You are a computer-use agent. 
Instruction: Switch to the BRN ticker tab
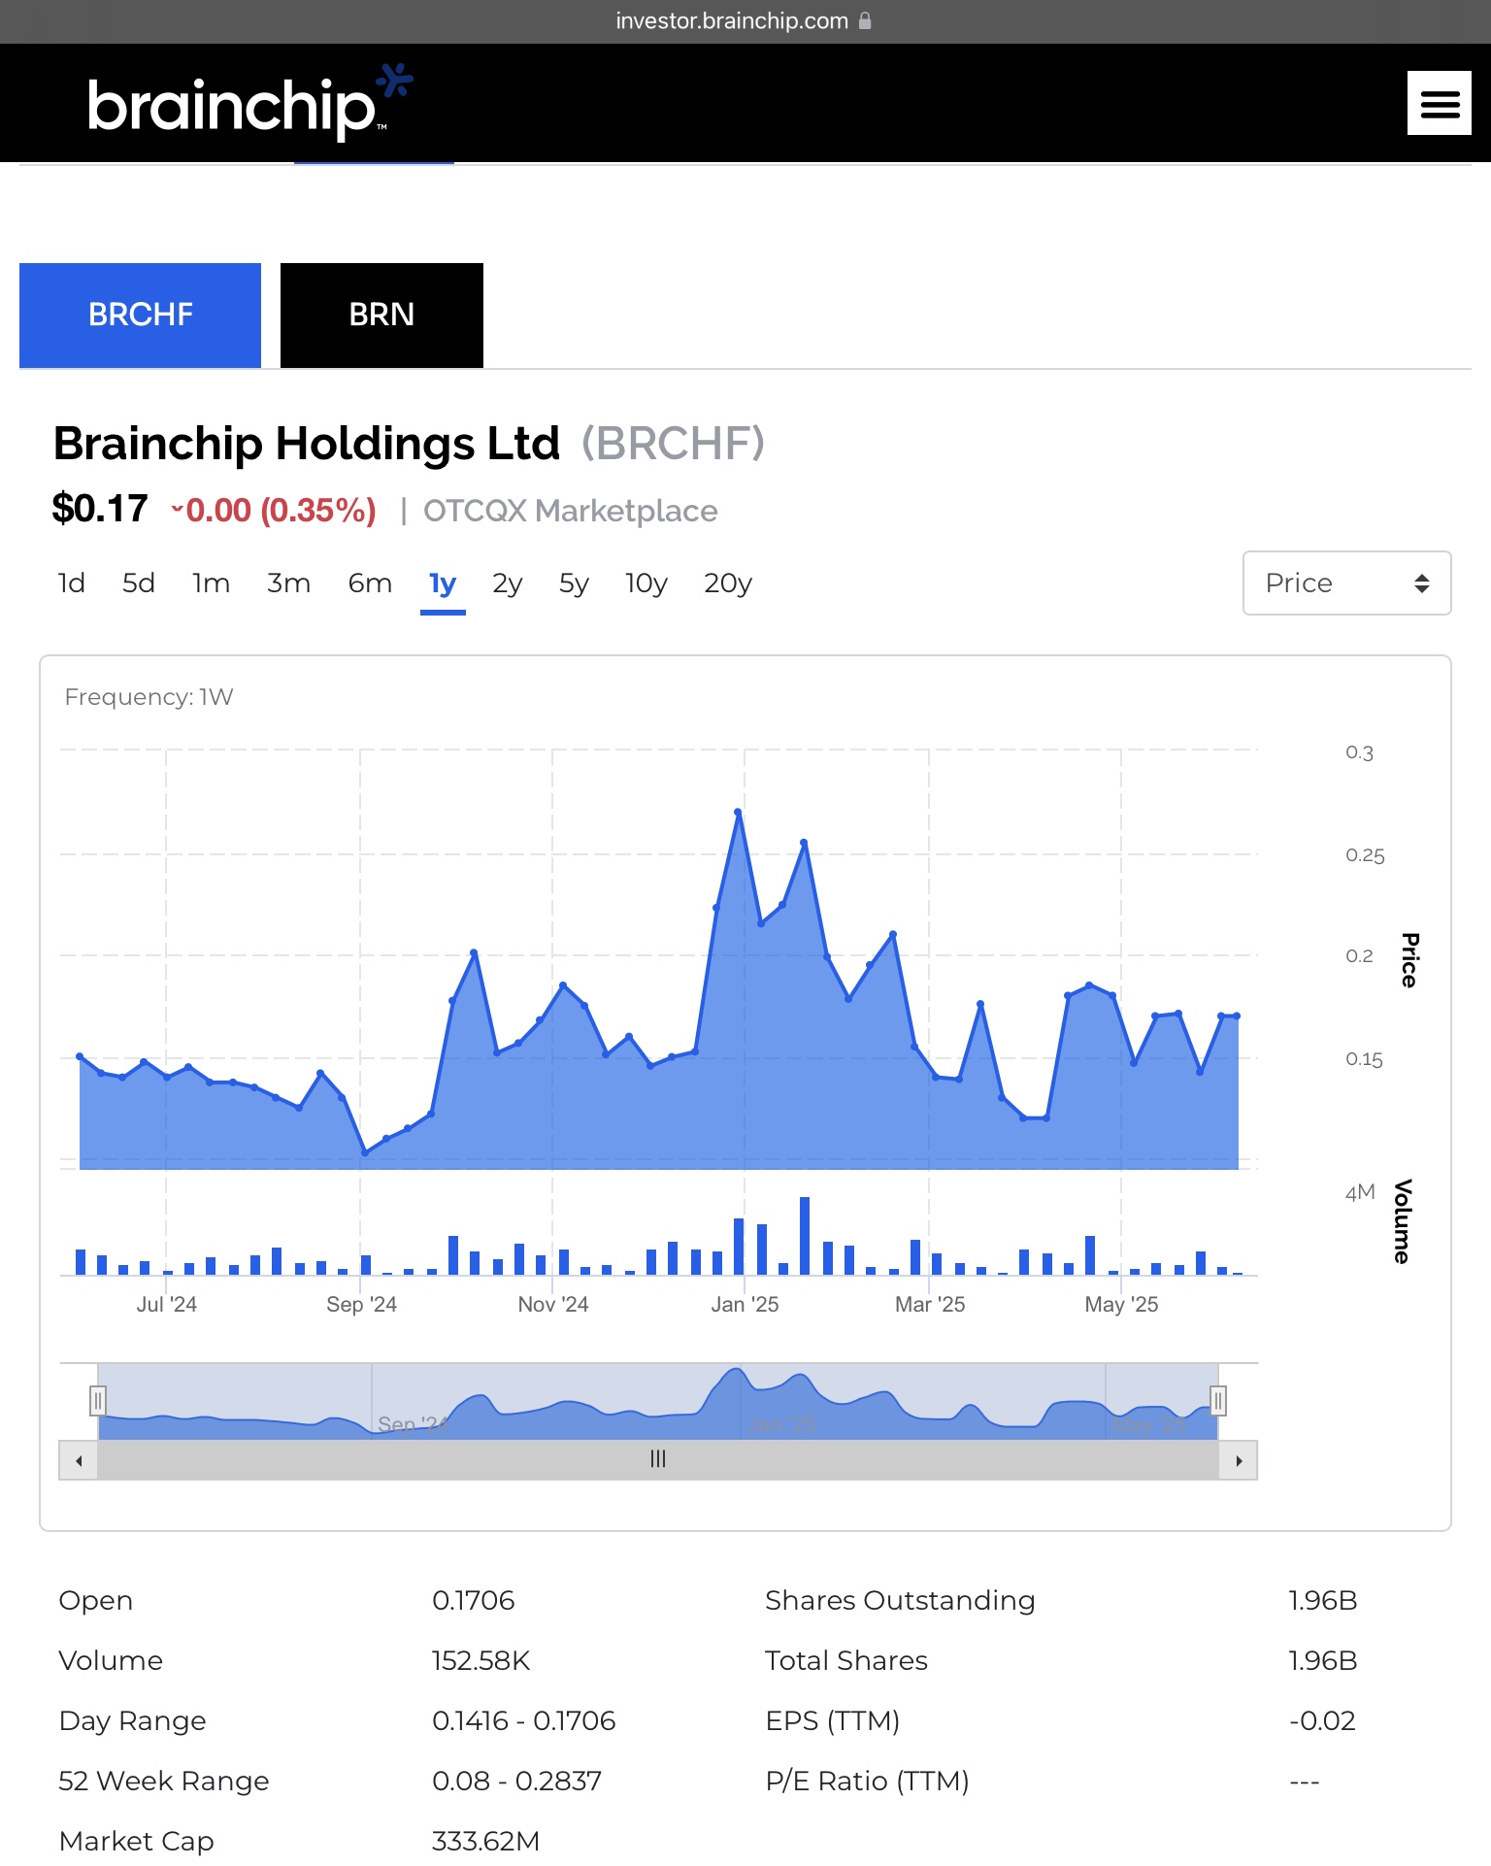pos(381,315)
